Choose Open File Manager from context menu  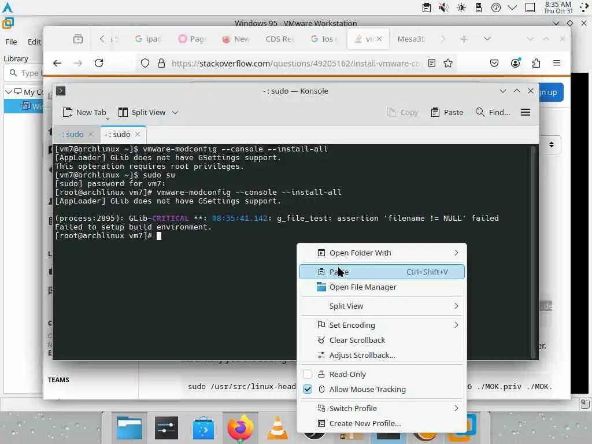coord(382,287)
